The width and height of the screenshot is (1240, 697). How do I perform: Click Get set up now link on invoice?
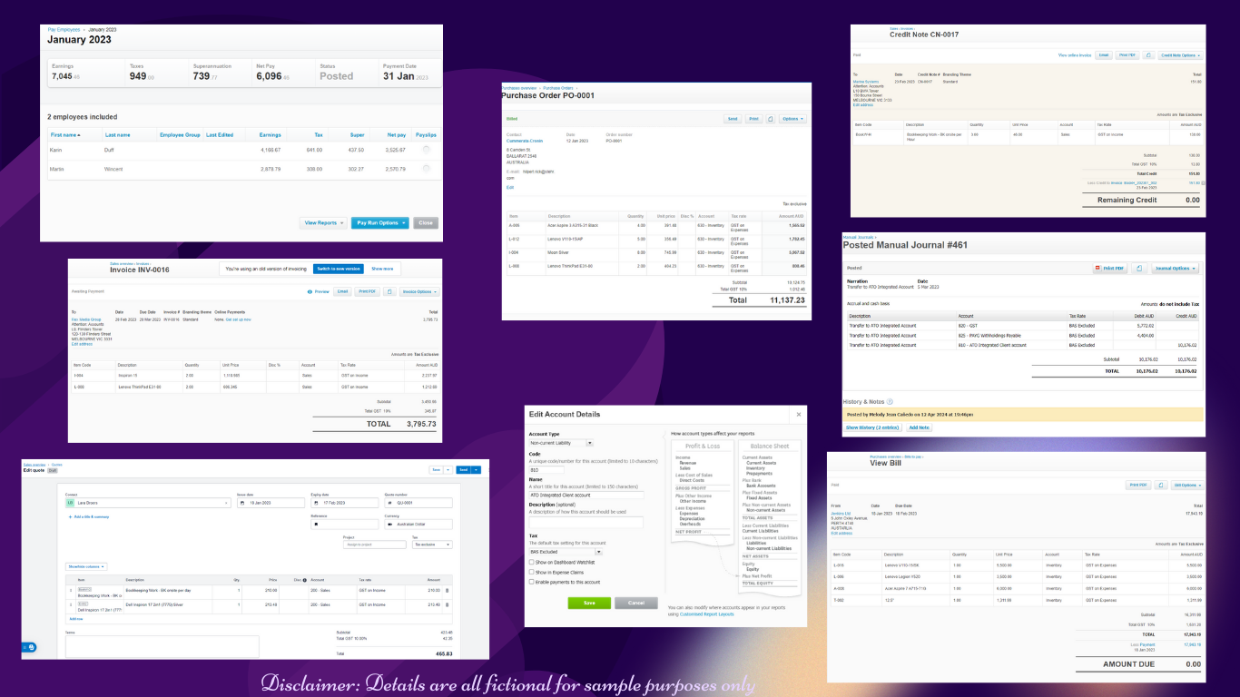(x=237, y=319)
